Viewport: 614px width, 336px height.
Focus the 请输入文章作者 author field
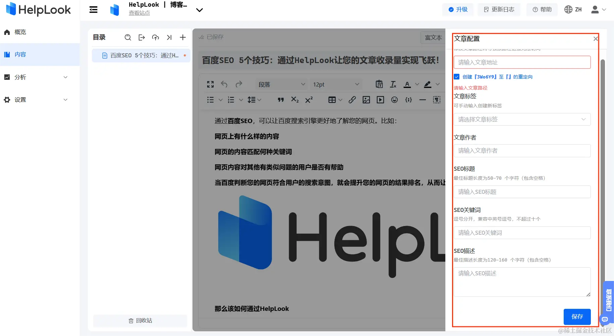point(522,151)
